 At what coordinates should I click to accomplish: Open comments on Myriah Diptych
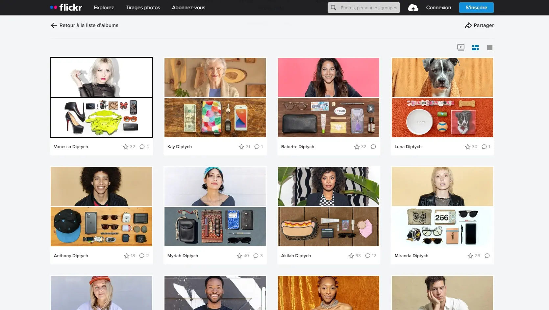[x=256, y=256]
